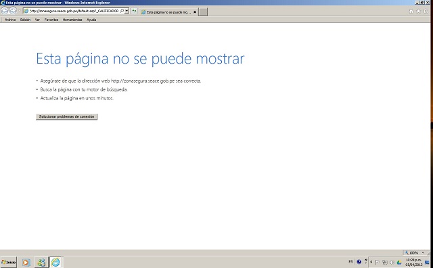Click the ES language indicator

(x=350, y=262)
